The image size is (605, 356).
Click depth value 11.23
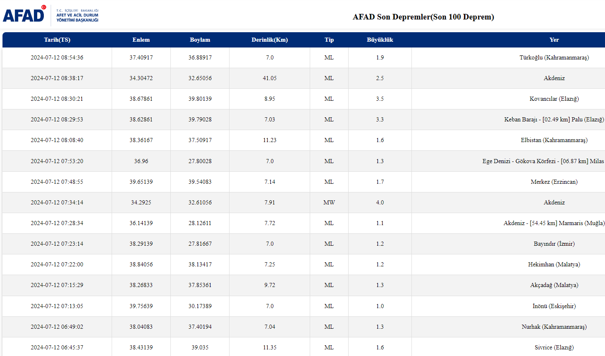(x=270, y=140)
